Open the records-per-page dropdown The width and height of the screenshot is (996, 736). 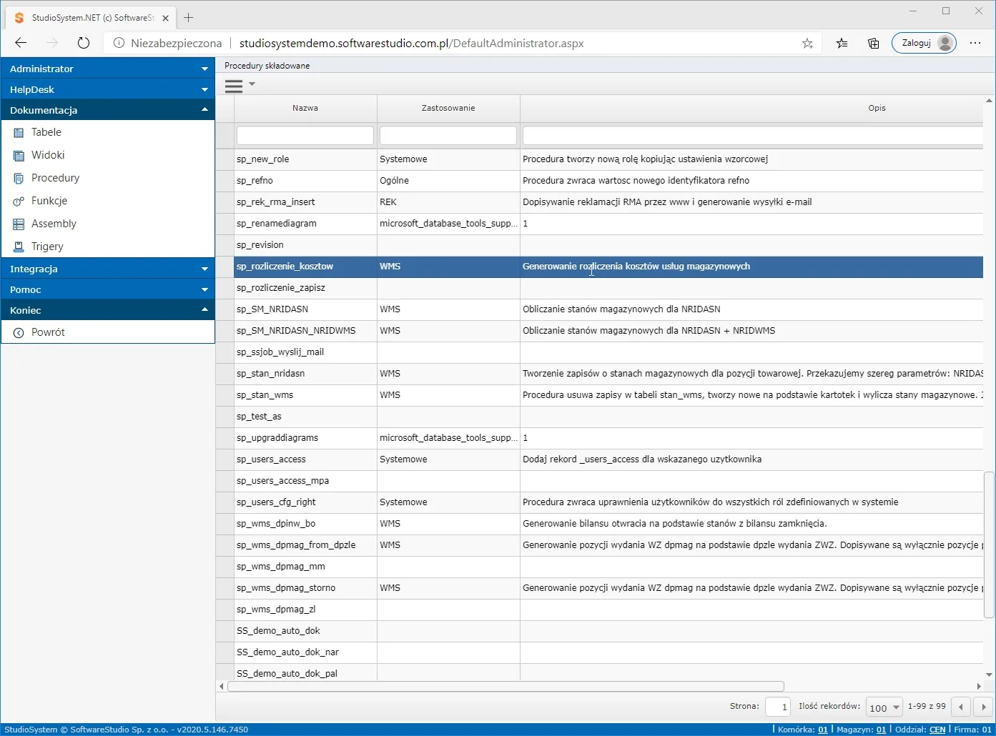point(884,707)
